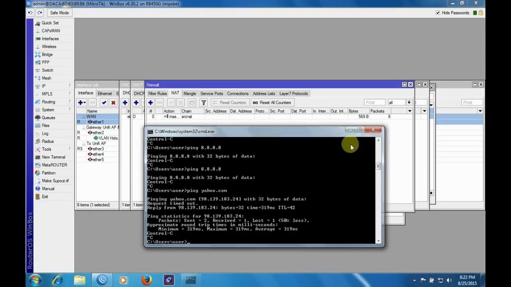This screenshot has width=511, height=287.
Task: Click Reset All Counters button
Action: tap(272, 103)
